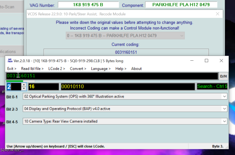Open the Bit 2-3 BAP protocol dropdown

click(224, 109)
